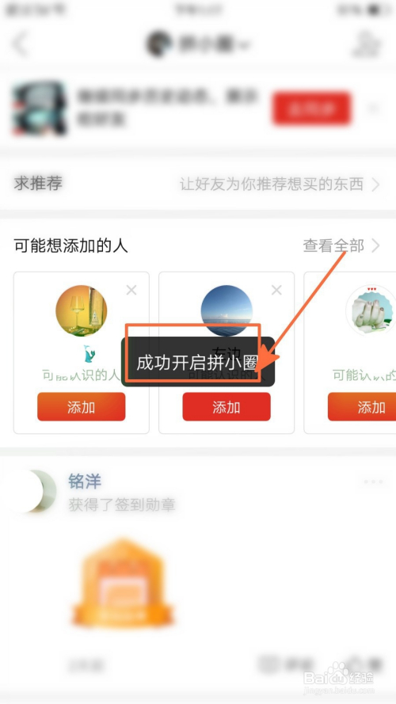Open the more options dots on 铭洋's post
Screen dimensions: 396x704
point(374,482)
